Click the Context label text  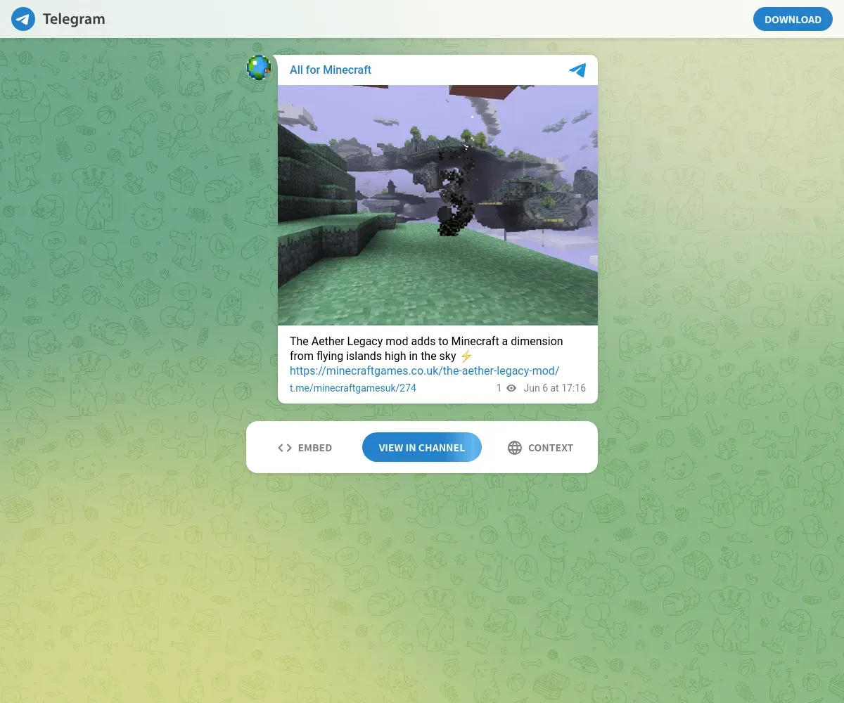[x=551, y=448]
